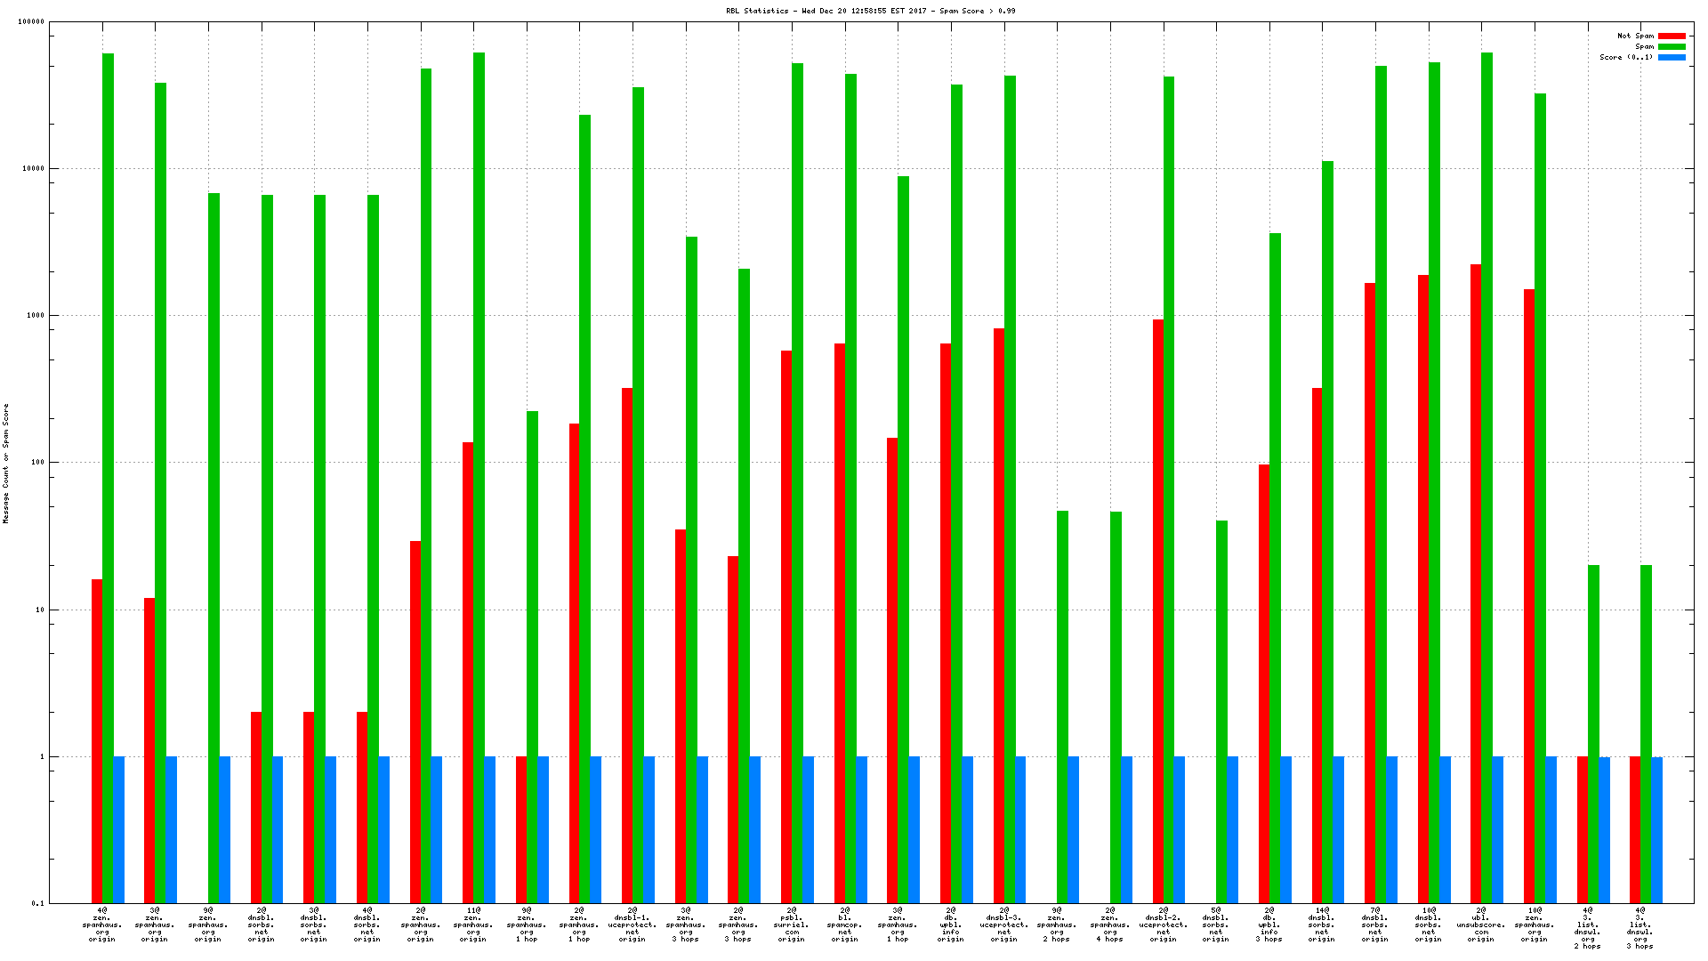The height and width of the screenshot is (961, 1708).
Task: Select the 3.list.dnswl.org 2 hops label
Action: (1587, 928)
